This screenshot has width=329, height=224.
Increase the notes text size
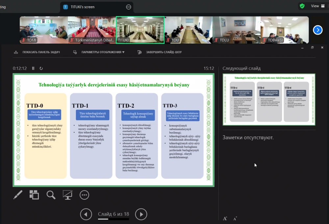click(x=225, y=218)
